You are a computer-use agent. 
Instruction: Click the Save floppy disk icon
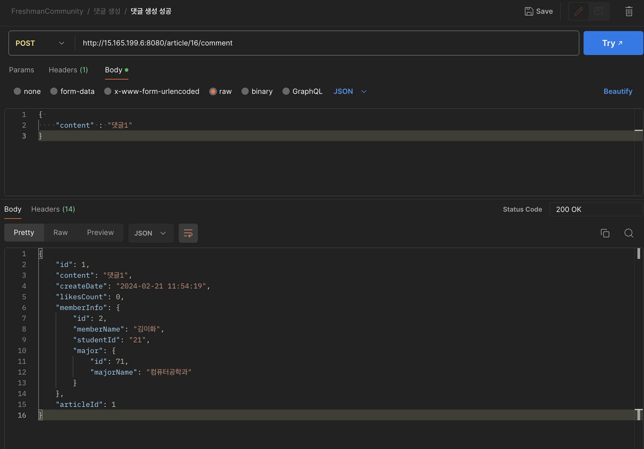click(529, 11)
